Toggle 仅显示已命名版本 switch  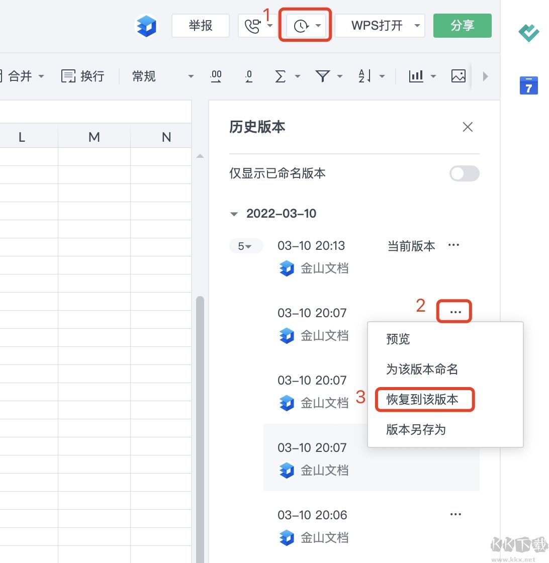(x=464, y=173)
